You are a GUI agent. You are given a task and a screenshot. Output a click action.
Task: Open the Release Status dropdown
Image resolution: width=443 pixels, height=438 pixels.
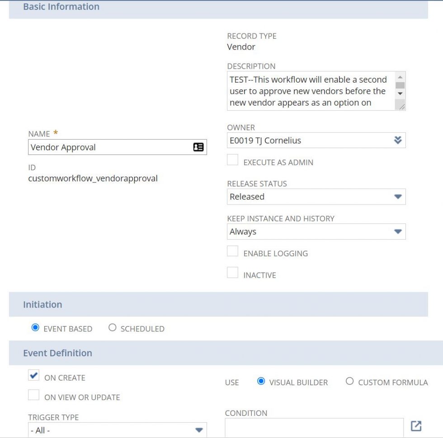398,196
